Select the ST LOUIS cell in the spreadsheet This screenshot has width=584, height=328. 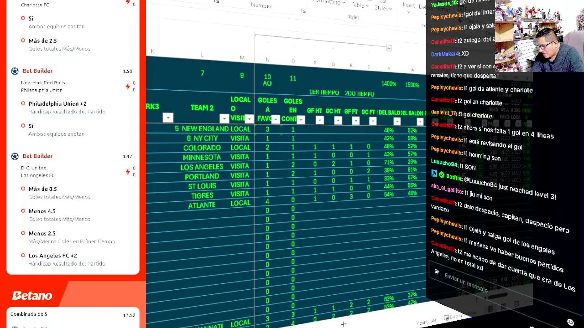coord(202,186)
